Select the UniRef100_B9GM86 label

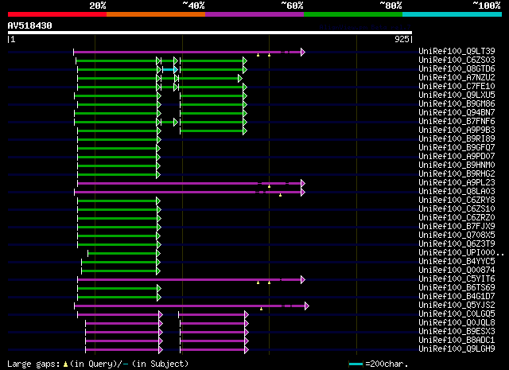click(x=457, y=104)
